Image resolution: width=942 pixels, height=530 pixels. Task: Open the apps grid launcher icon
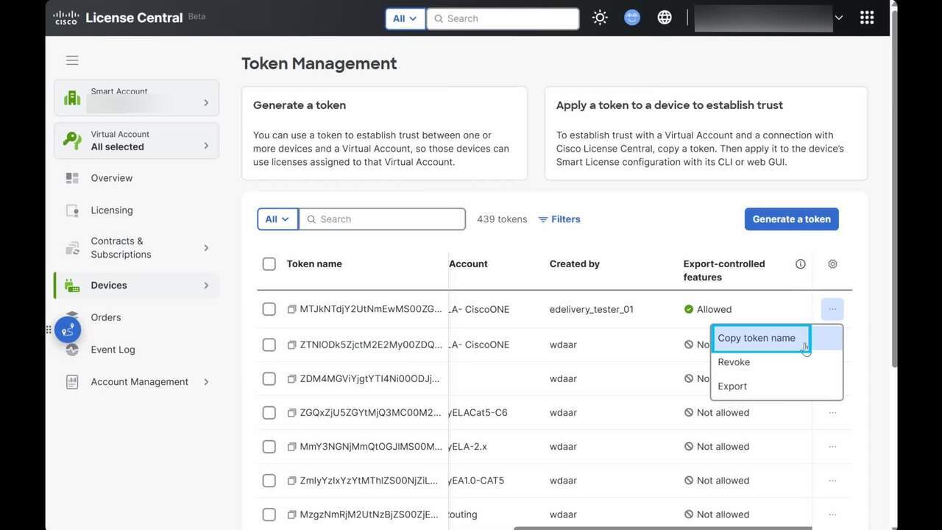pyautogui.click(x=867, y=18)
